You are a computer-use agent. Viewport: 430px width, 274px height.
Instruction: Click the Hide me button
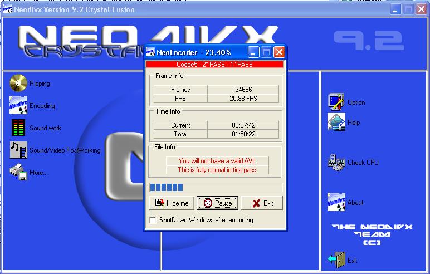[172, 203]
